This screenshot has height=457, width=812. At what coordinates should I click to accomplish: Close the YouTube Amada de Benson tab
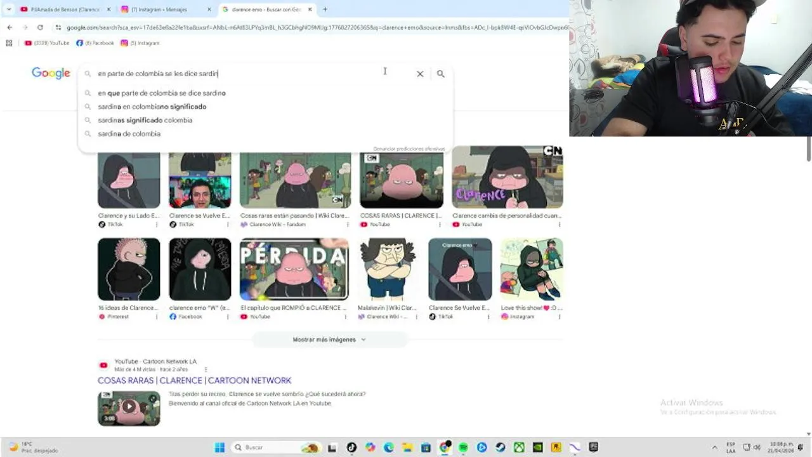(x=108, y=10)
